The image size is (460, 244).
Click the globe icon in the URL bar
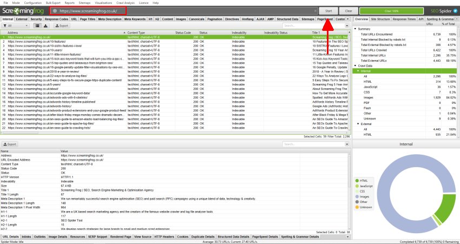click(x=55, y=11)
